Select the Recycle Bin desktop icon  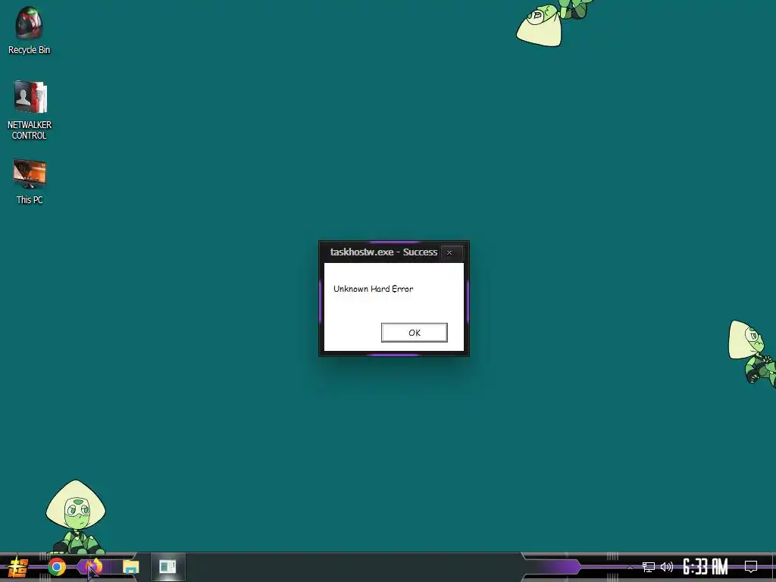(30, 30)
